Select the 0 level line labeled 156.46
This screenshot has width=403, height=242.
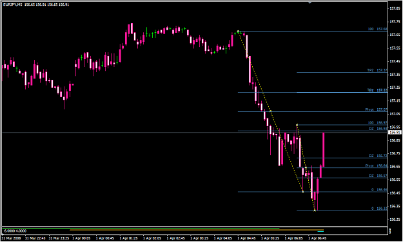pos(312,192)
